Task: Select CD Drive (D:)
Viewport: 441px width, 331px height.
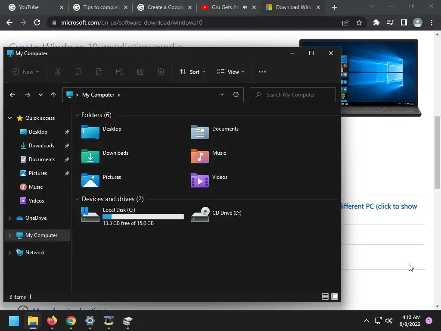Action: click(x=216, y=215)
